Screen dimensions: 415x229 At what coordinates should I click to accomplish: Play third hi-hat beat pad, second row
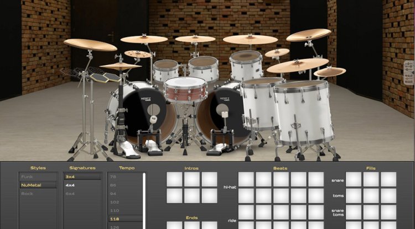281,196
